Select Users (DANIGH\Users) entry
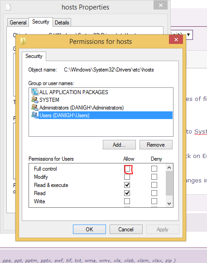This screenshot has height=263, width=207. tap(102, 115)
